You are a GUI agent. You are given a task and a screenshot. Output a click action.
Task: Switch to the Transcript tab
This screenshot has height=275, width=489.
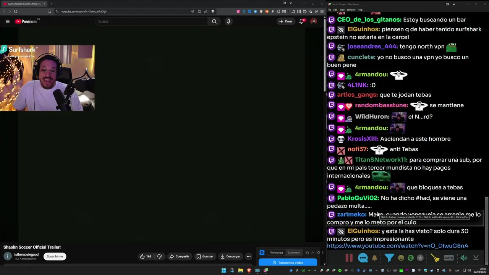[x=276, y=252]
